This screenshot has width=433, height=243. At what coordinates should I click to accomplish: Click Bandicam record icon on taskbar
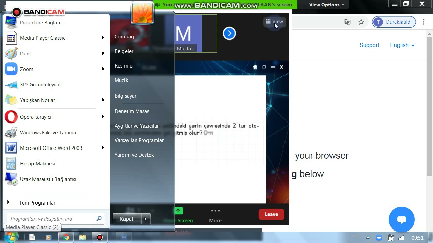coord(100,238)
